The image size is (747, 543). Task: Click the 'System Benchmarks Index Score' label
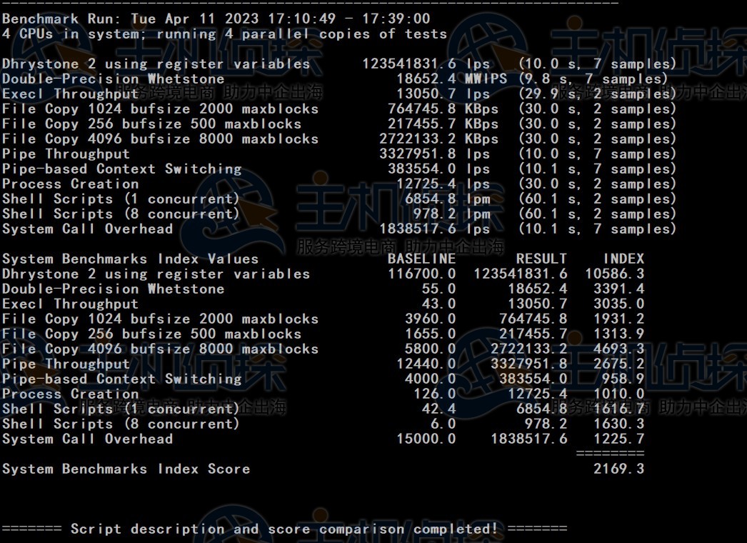pos(126,469)
